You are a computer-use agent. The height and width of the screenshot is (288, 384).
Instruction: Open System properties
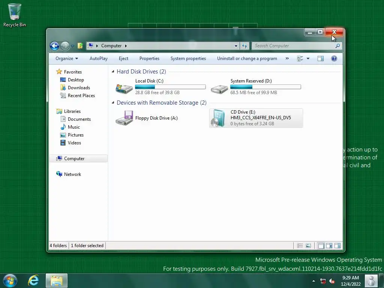188,58
